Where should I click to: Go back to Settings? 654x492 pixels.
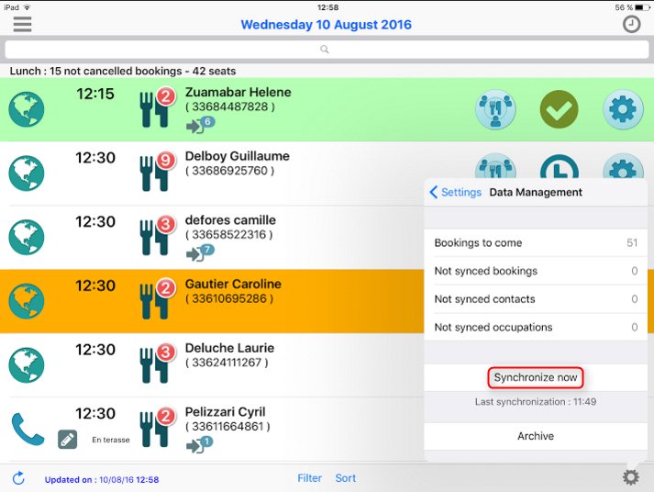pos(455,193)
